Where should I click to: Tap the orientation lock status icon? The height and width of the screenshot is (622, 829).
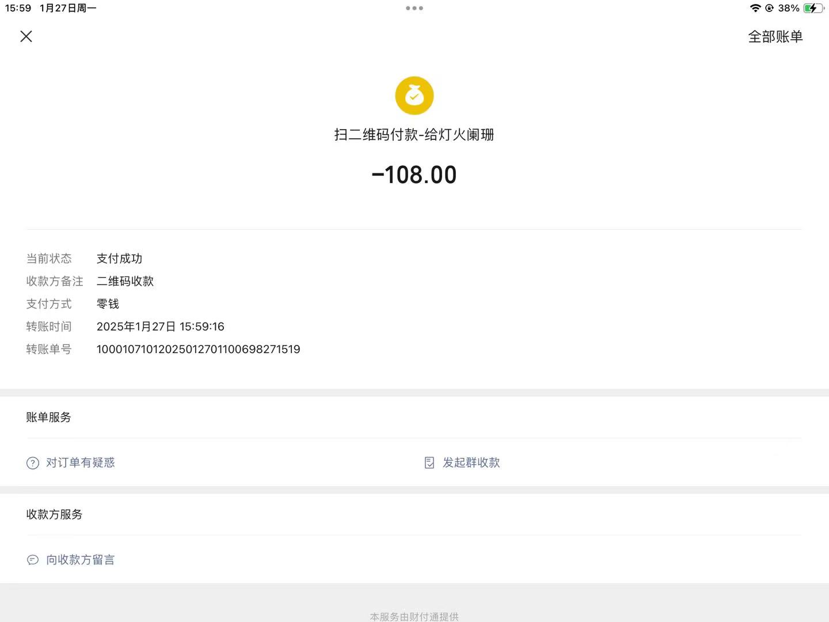click(x=769, y=8)
